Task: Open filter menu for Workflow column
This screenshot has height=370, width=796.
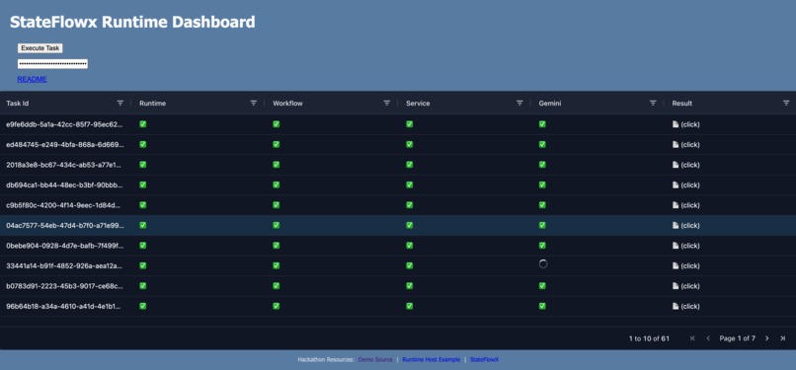Action: pos(387,103)
